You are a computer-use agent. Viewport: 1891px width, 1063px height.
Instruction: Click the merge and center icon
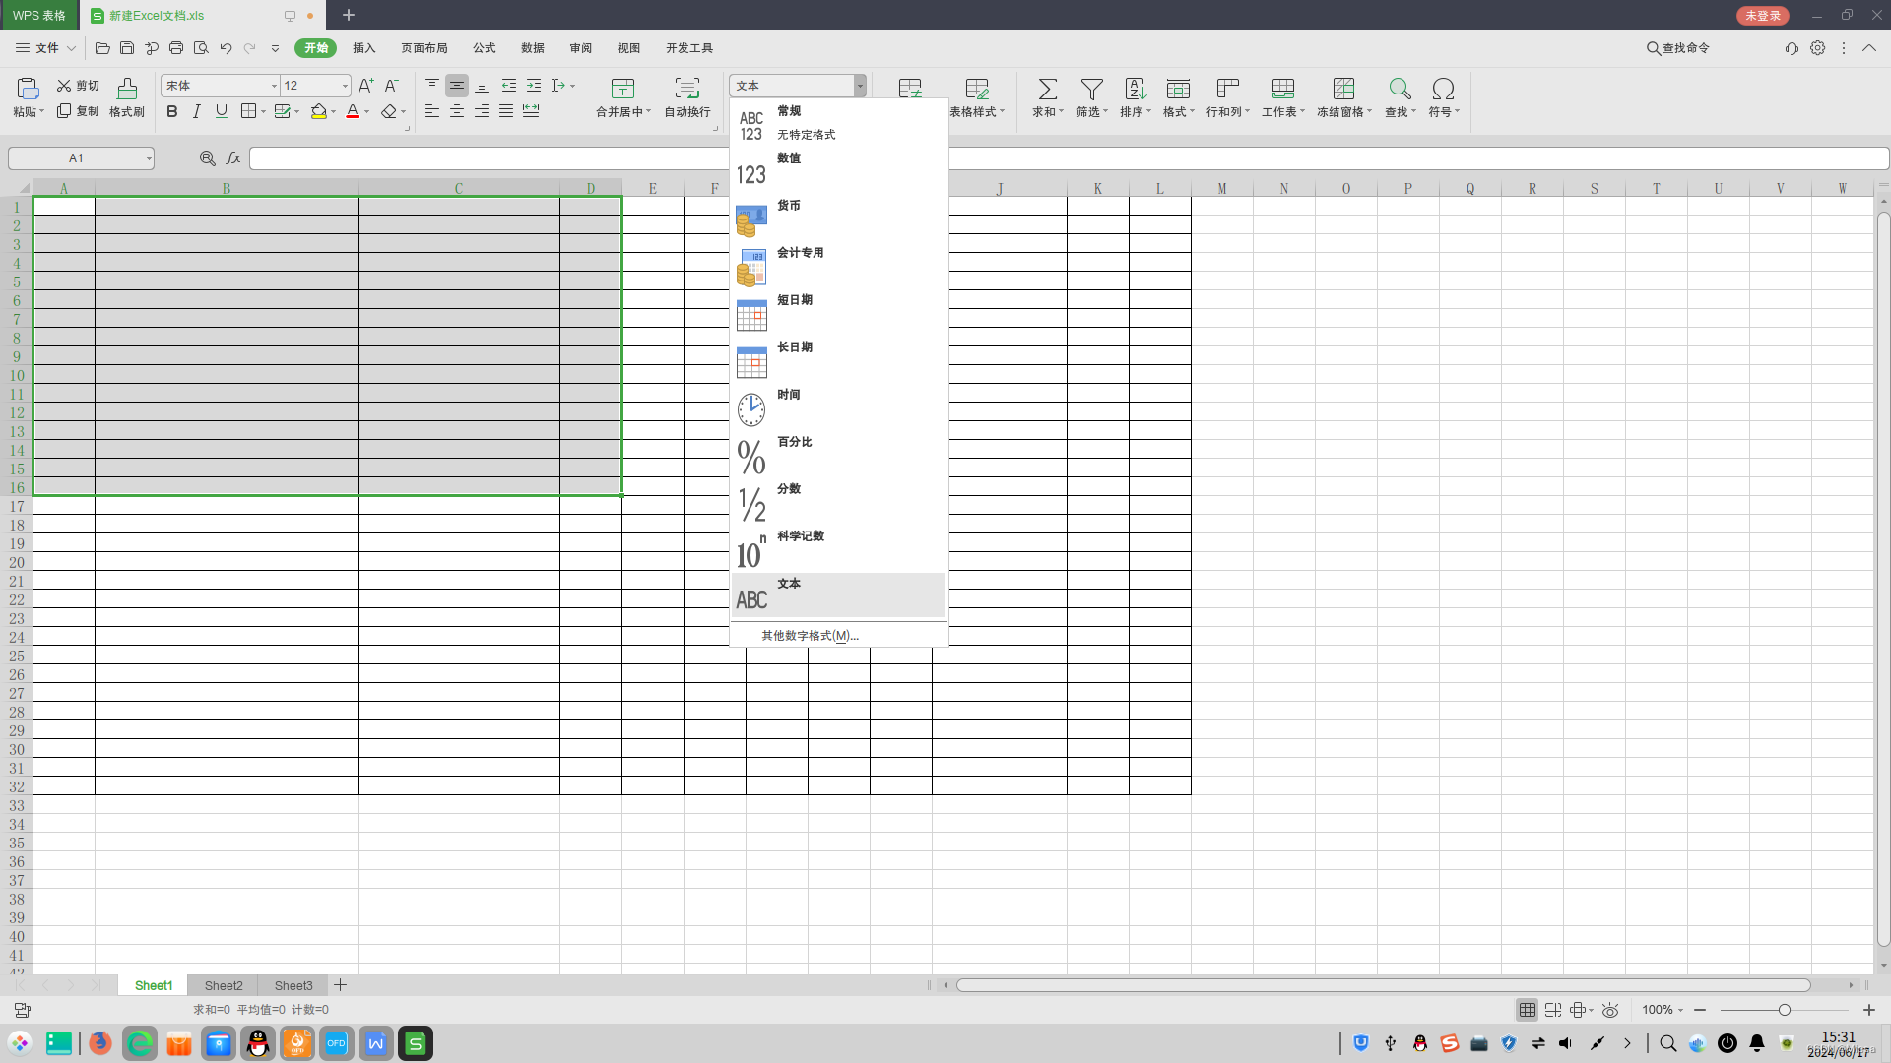click(x=622, y=90)
